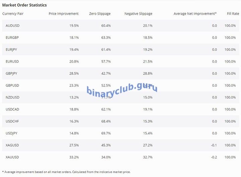Click the Price Improvement column header
Image resolution: width=241 pixels, height=177 pixels.
click(x=64, y=14)
